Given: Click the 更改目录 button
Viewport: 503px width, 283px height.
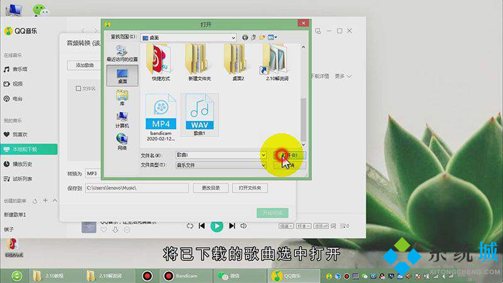Looking at the screenshot, I should (x=211, y=188).
